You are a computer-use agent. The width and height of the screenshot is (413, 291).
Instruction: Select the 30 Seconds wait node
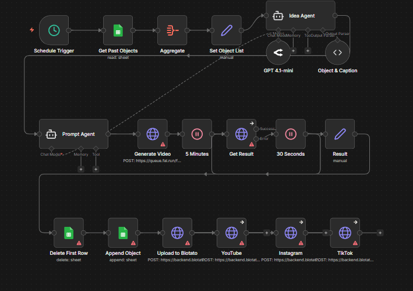(x=290, y=134)
